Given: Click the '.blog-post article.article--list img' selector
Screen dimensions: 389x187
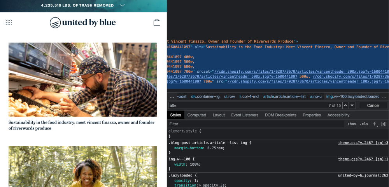Looking at the screenshot, I should pyautogui.click(x=209, y=143).
